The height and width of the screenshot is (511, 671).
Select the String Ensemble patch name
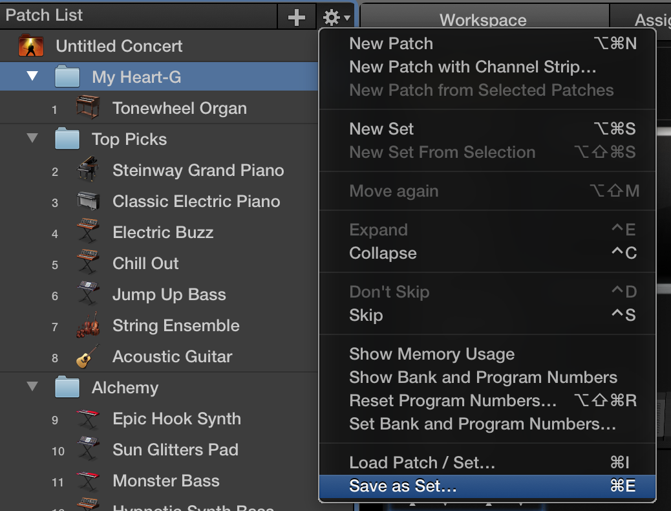point(176,325)
